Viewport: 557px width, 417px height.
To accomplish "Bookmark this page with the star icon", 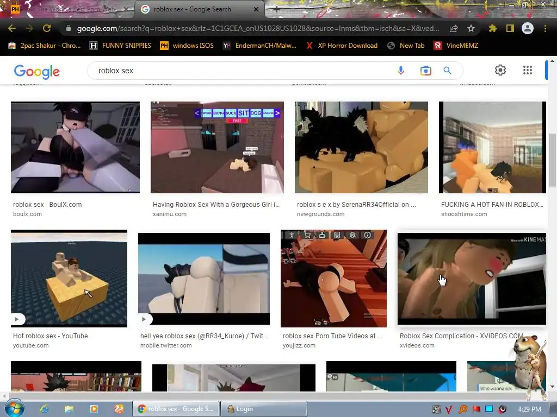I will tap(471, 28).
